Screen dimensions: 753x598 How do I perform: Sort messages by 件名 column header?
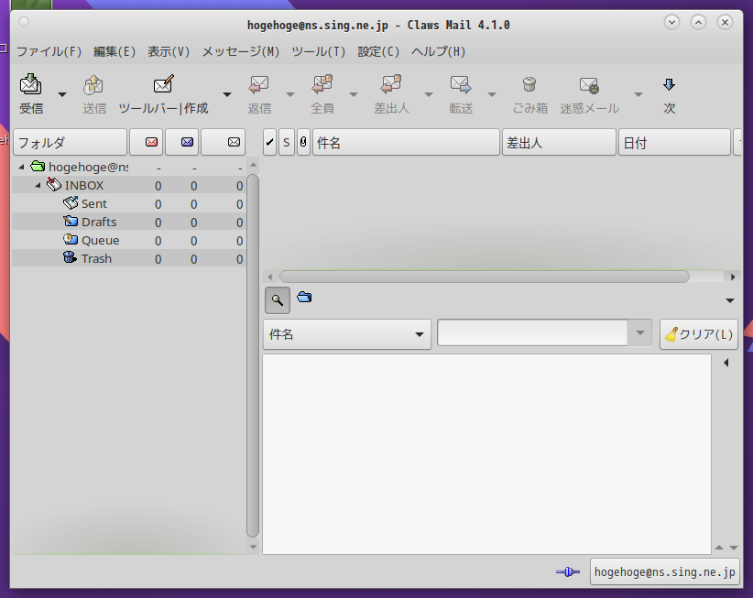(x=406, y=142)
